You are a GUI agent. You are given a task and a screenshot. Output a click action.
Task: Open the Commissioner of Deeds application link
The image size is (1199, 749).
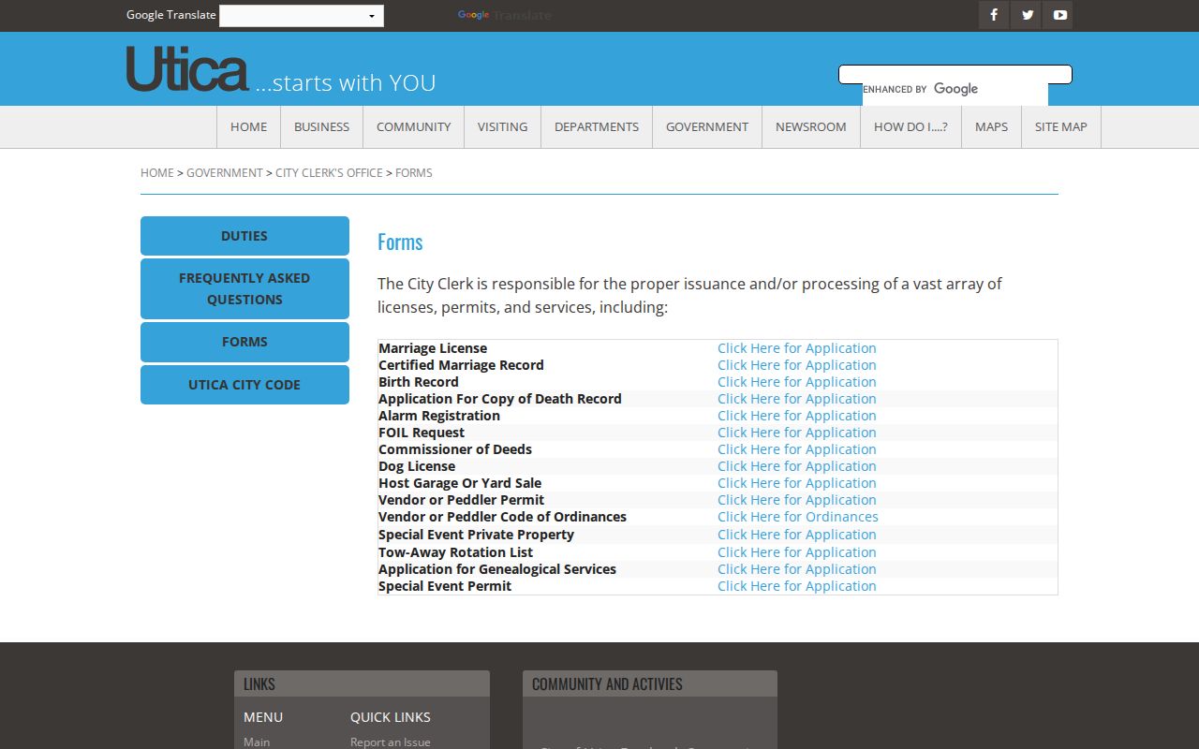point(797,449)
